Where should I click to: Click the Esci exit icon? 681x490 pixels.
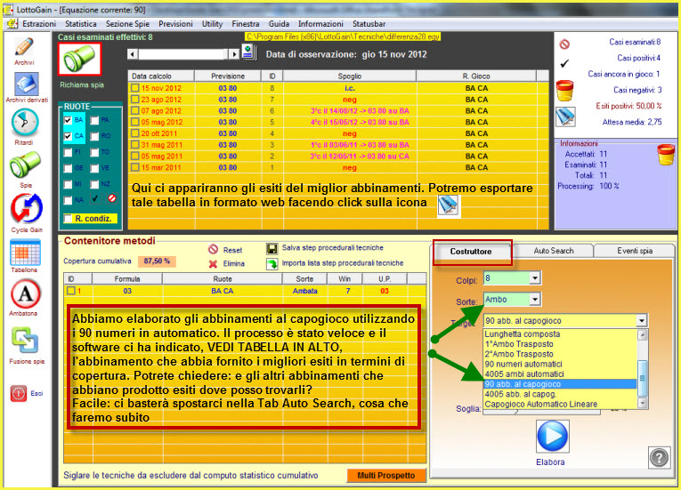click(x=19, y=394)
